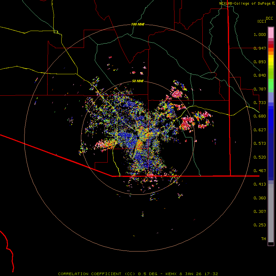The height and width of the screenshot is (276, 276).
Task: Click the 0.733 scale value
Action: (260, 103)
